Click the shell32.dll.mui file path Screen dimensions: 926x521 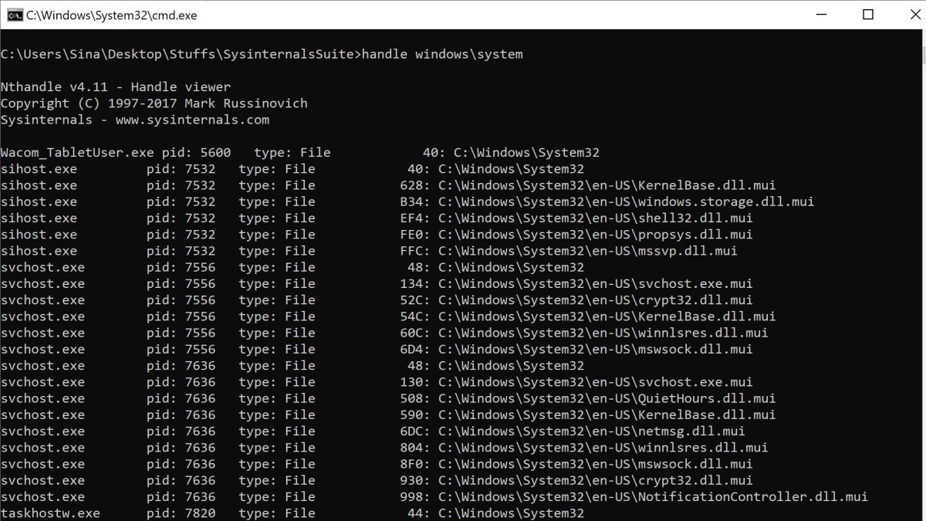tap(595, 218)
